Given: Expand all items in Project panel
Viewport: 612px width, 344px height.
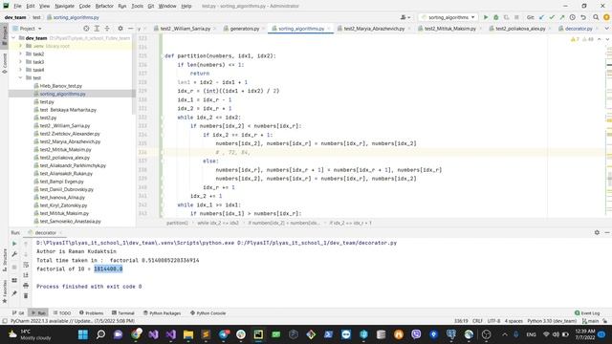Looking at the screenshot, I should (x=97, y=29).
